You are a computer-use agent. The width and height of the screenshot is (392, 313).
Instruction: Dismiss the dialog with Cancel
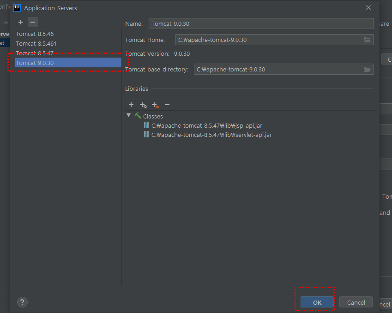[x=356, y=302]
